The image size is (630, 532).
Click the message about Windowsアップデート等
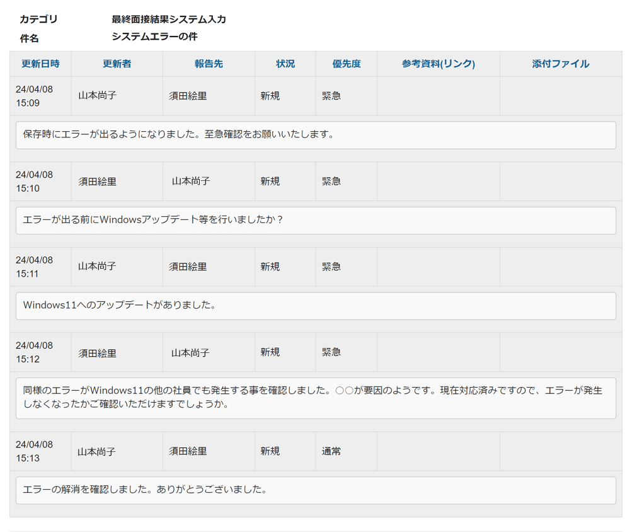pos(316,221)
